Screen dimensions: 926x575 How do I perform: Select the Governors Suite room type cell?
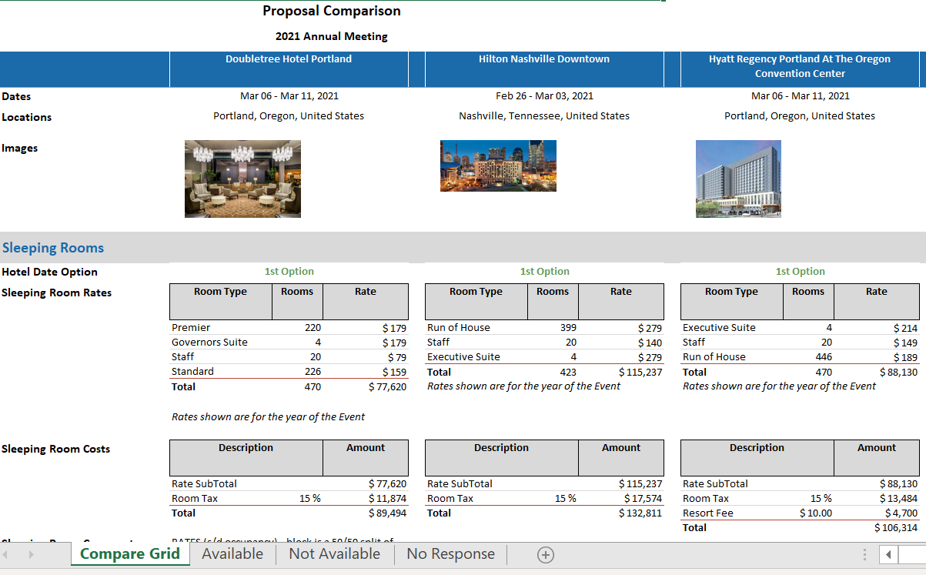209,343
